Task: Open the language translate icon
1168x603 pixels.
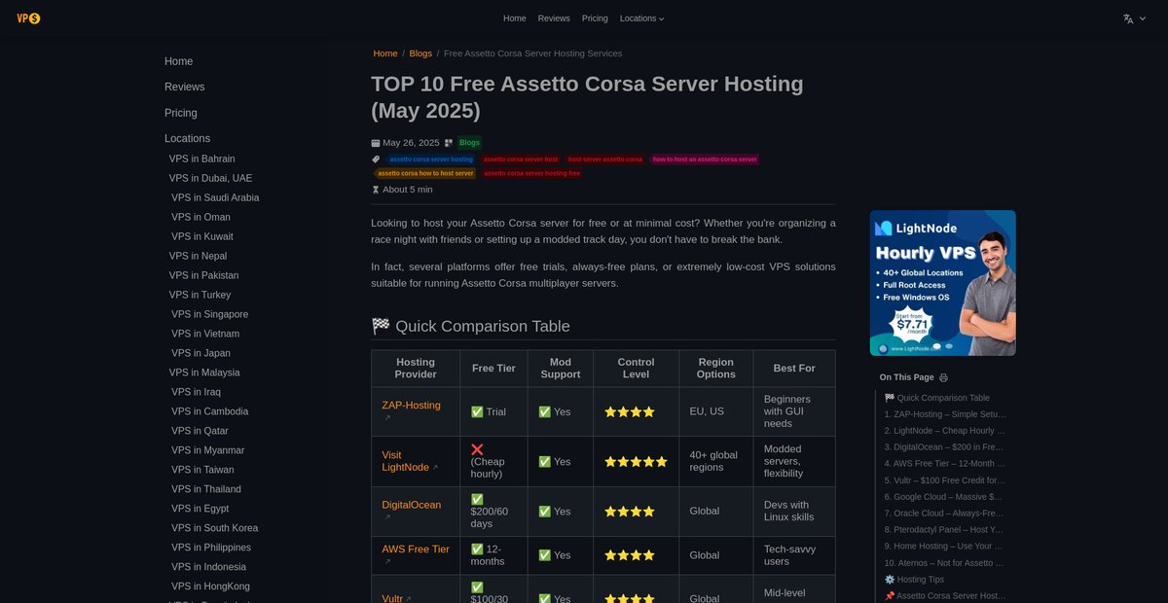Action: (1128, 18)
